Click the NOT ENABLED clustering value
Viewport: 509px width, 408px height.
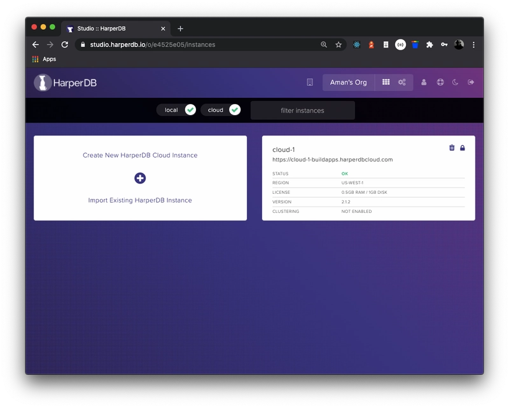coord(356,212)
